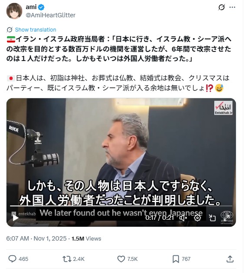Bookmark the post with 767 bookmarks
This screenshot has height=273, width=245.
pyautogui.click(x=176, y=259)
